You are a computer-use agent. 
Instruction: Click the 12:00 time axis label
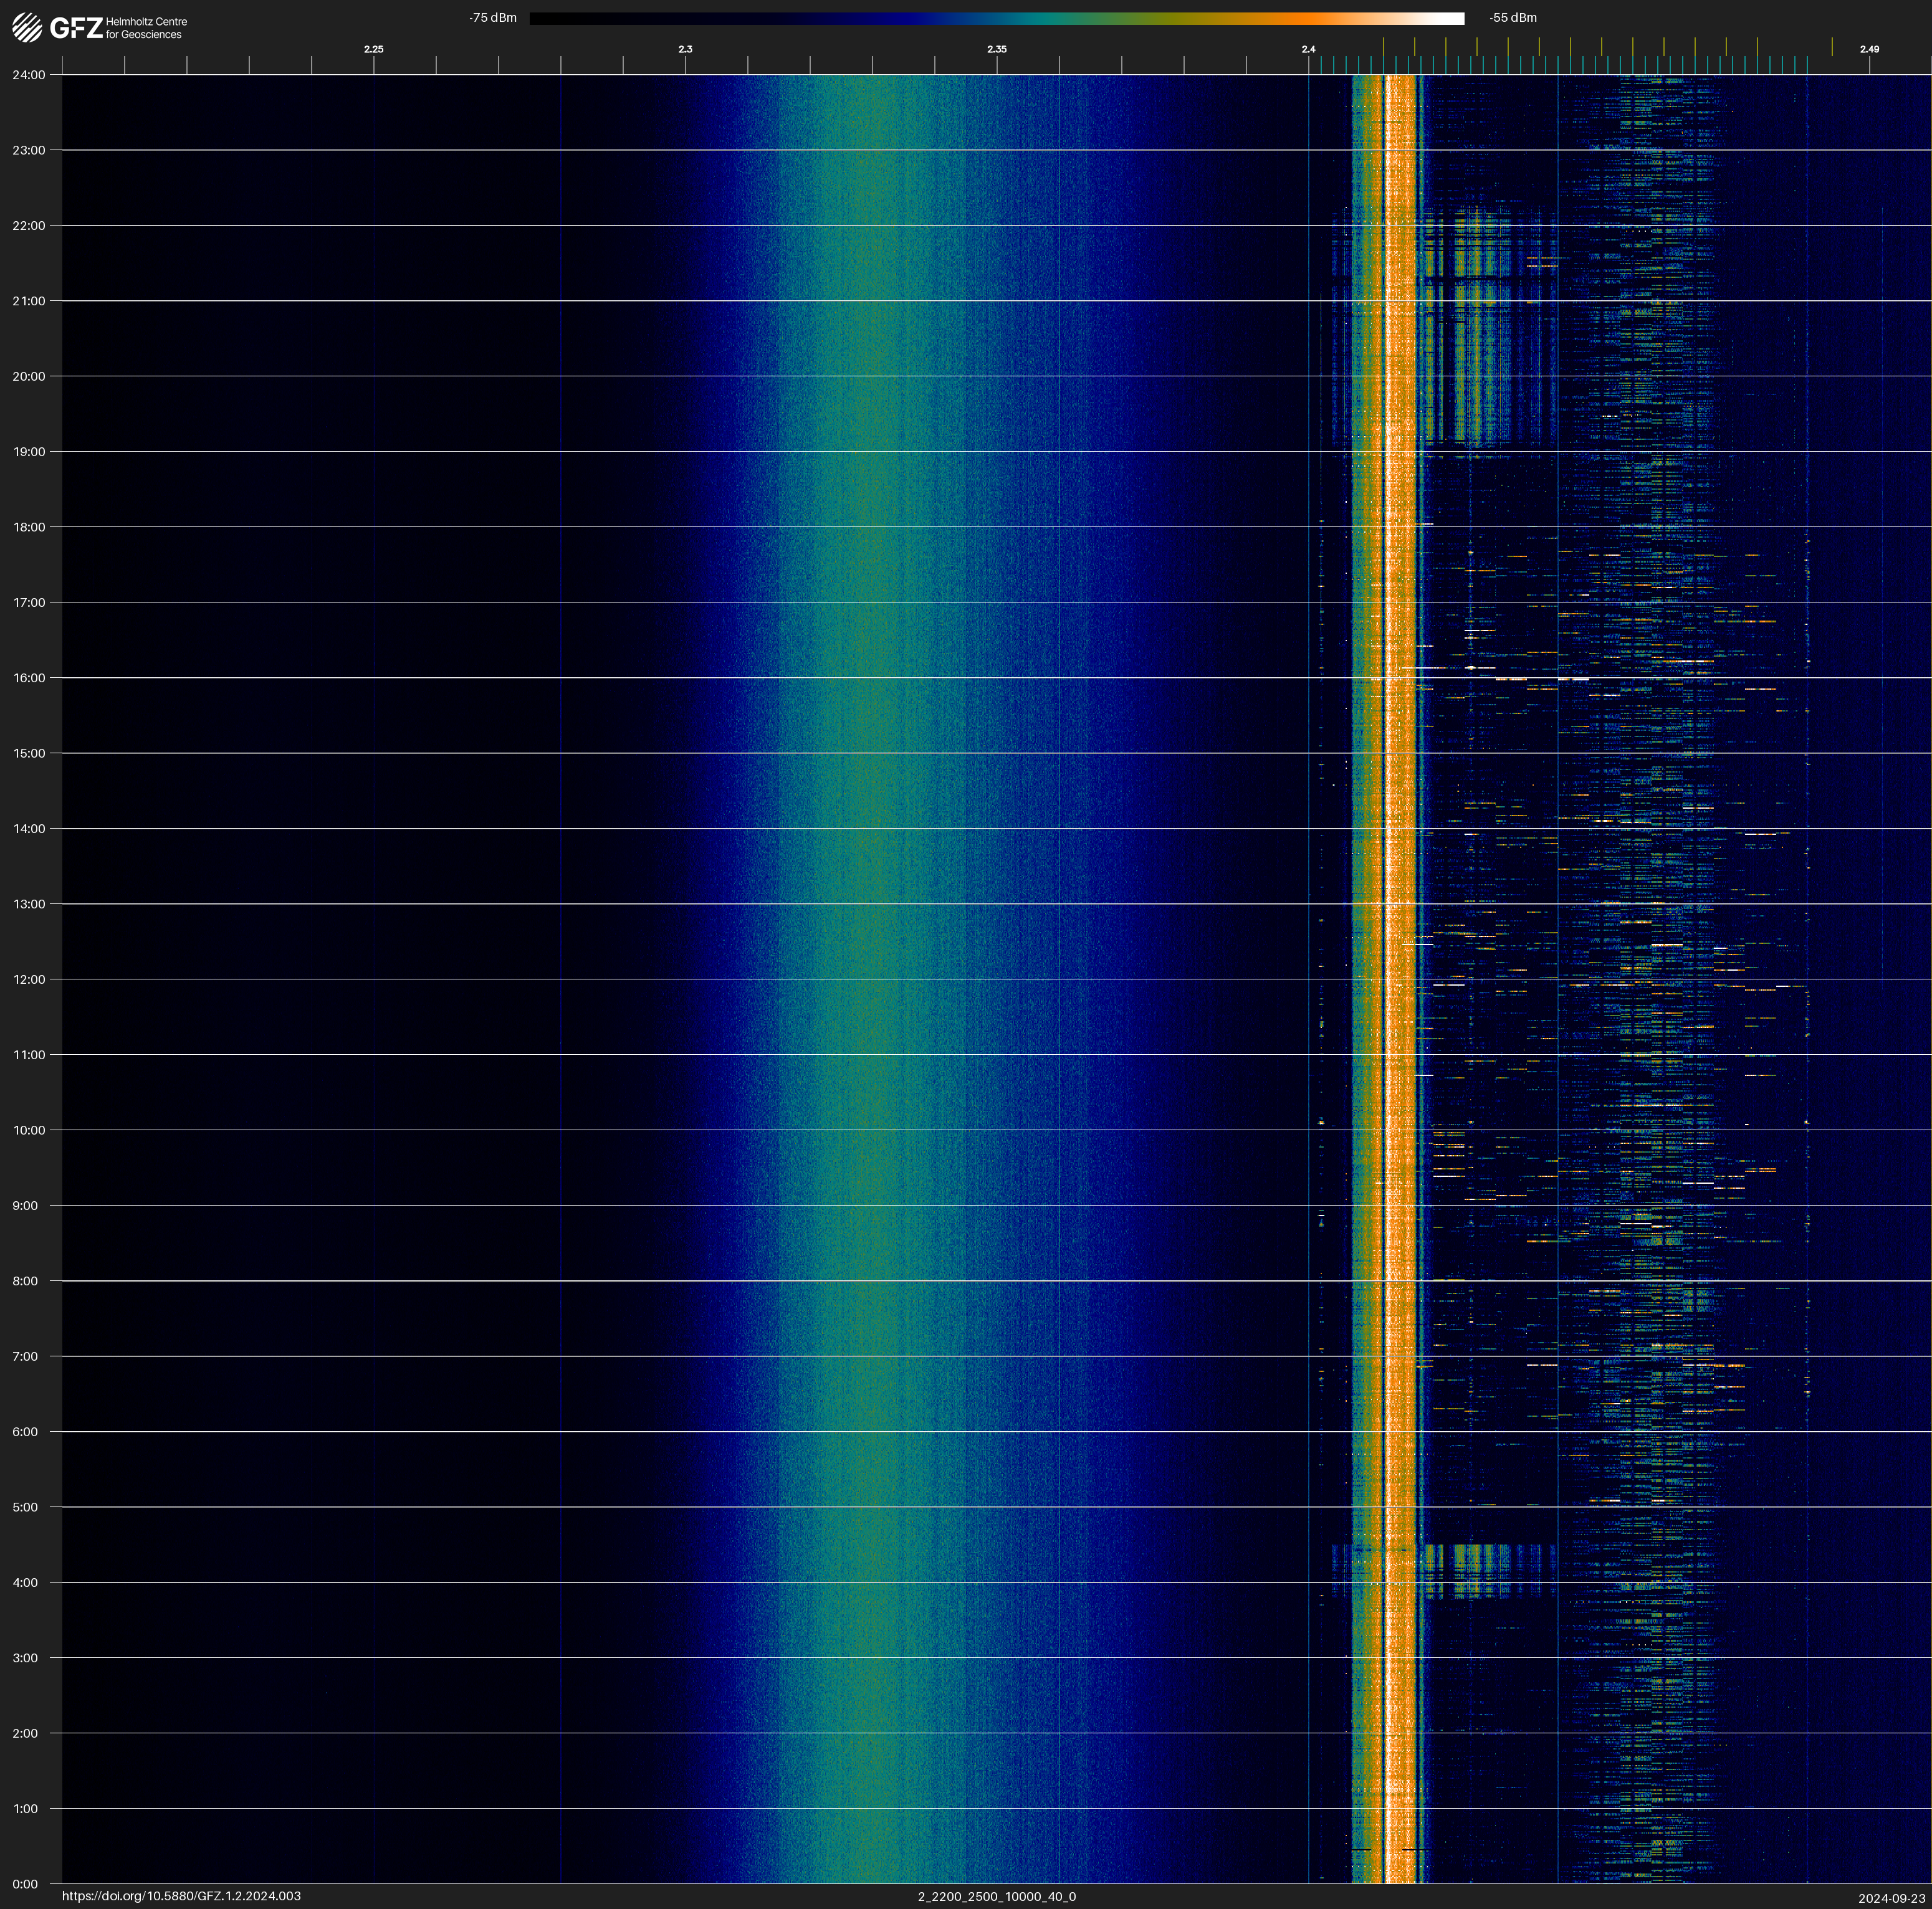(29, 979)
